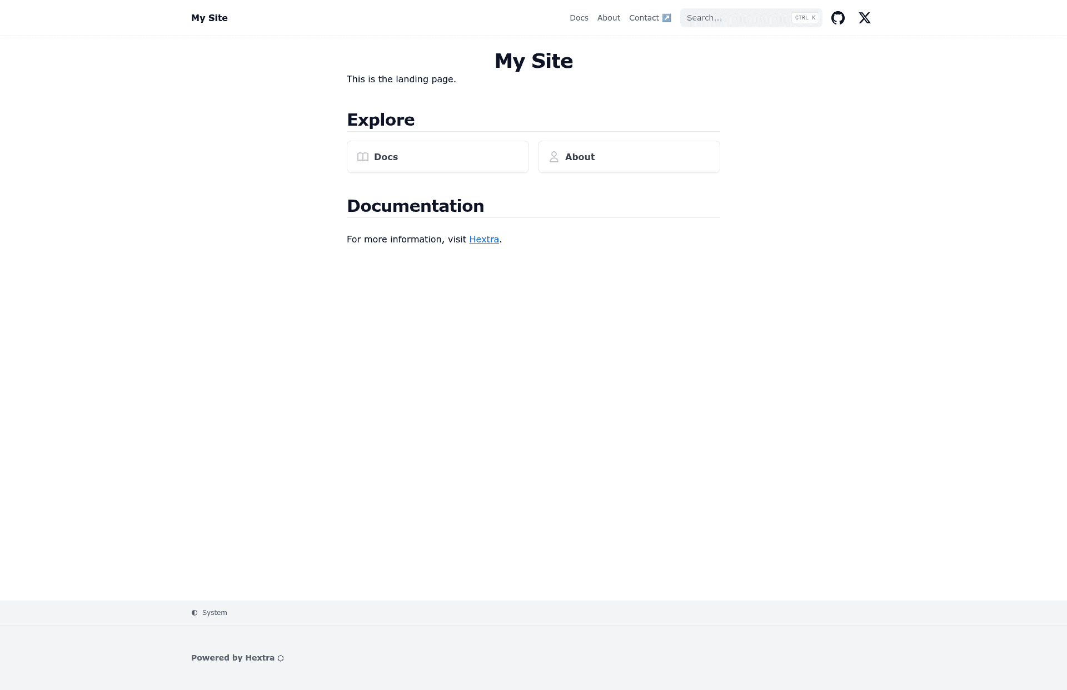Click the Hextra logo icon in the footer
The height and width of the screenshot is (690, 1067).
click(x=281, y=658)
